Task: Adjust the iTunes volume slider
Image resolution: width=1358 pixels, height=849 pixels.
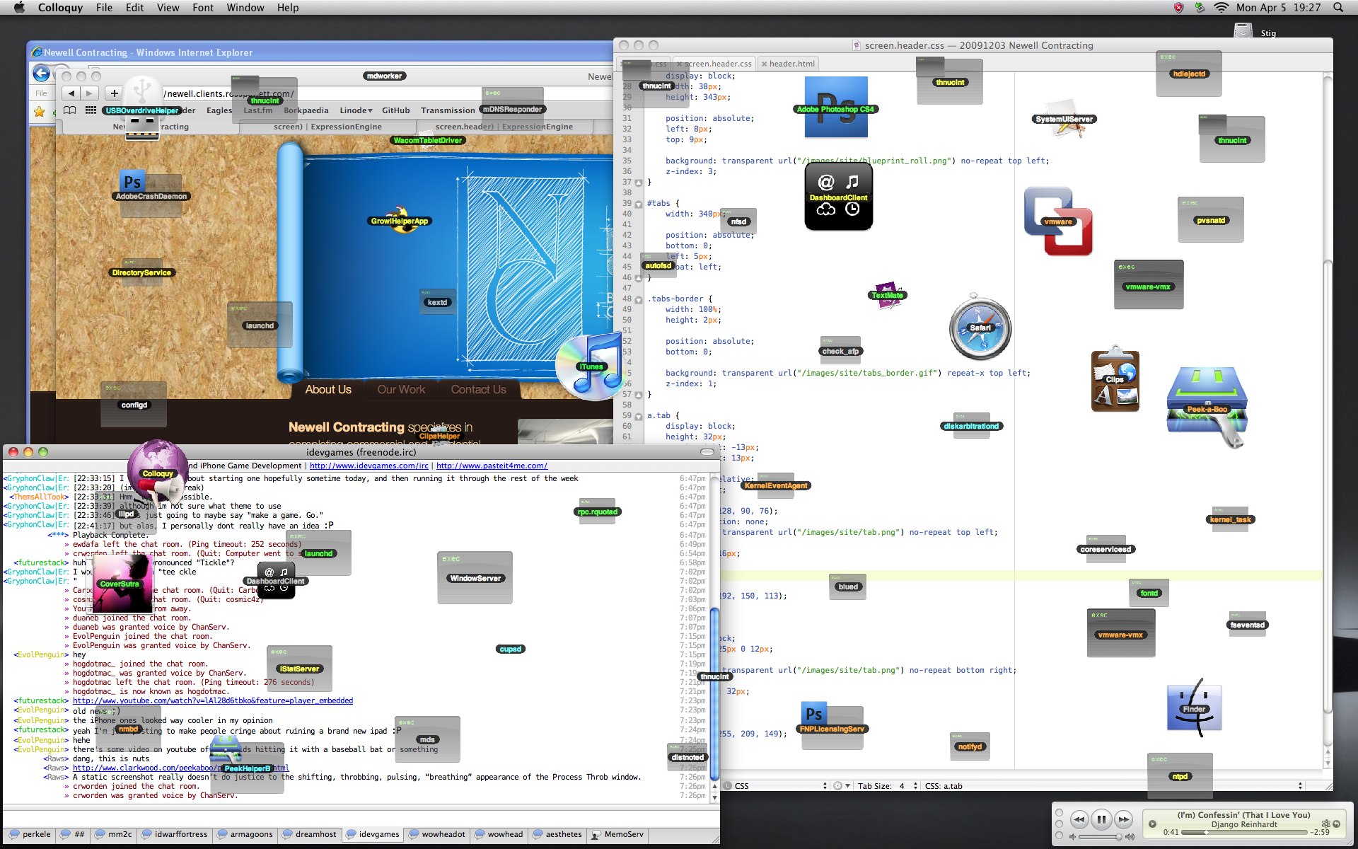Action: tap(1101, 837)
